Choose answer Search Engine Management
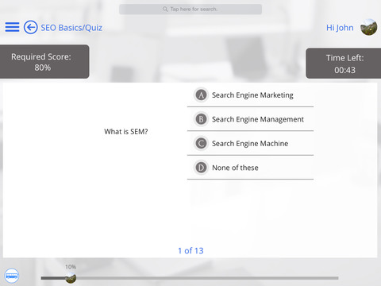This screenshot has width=381, height=286. 258,119
